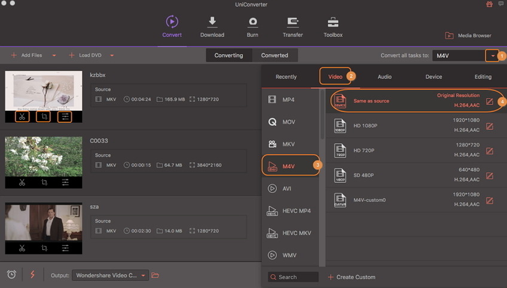Click the crop icon under C0033 video
Screen dimensions: 507x288
[x=43, y=182]
